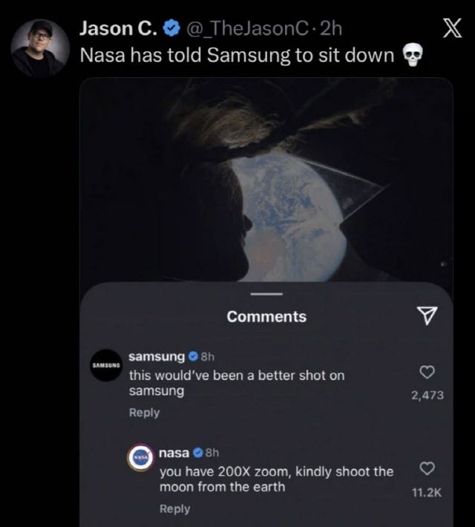Viewport: 475px width, 527px height.
Task: Click the X logo
Action: [451, 30]
